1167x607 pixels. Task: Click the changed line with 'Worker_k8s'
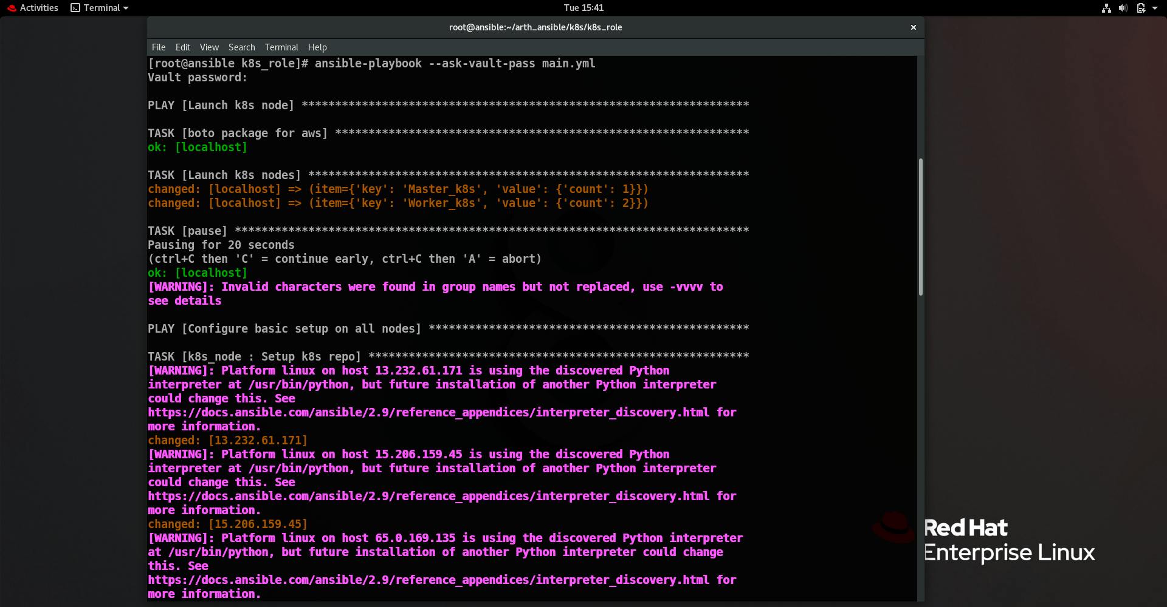pyautogui.click(x=398, y=203)
